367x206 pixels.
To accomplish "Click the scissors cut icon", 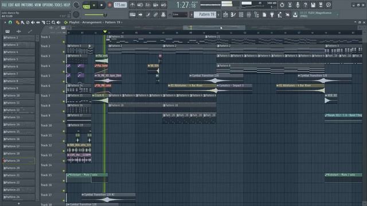I will click(x=290, y=5).
